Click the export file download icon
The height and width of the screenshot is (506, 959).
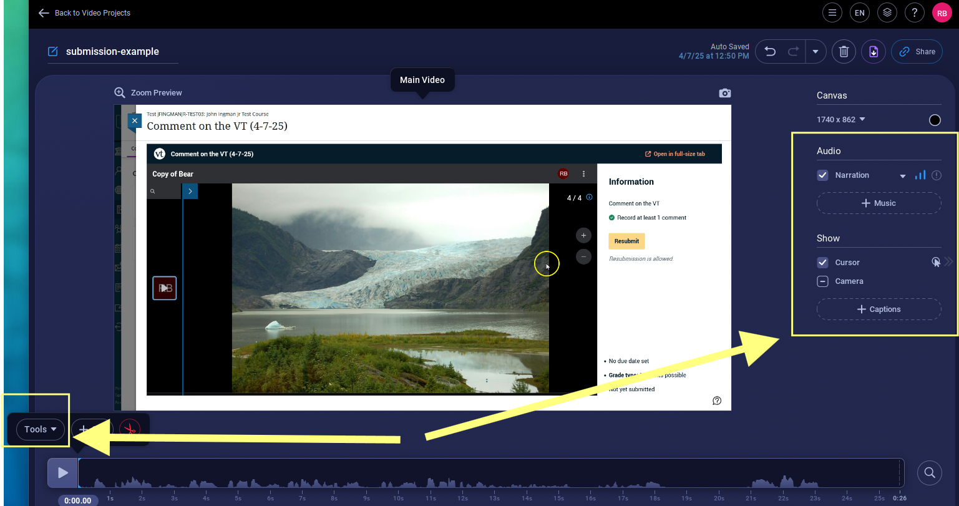(874, 52)
